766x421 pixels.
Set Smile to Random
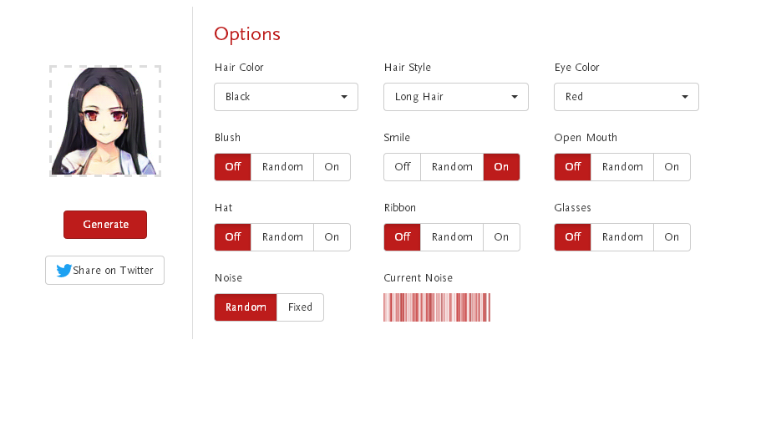coord(452,167)
